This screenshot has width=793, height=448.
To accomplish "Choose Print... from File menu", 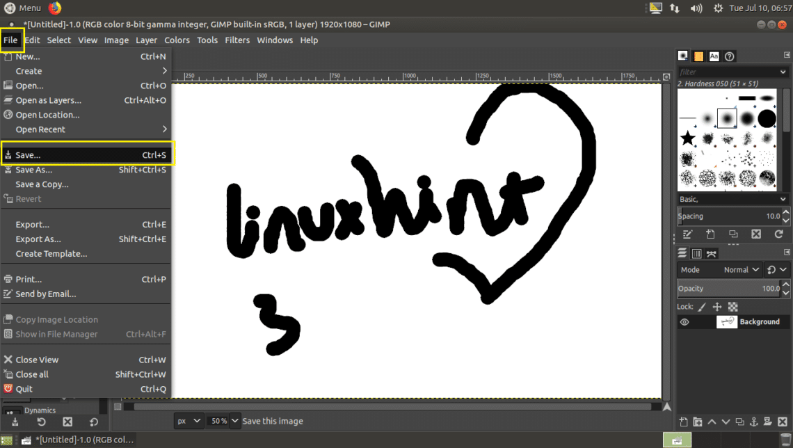I will pos(86,279).
